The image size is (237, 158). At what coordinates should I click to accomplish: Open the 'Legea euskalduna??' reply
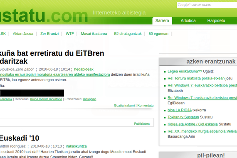point(185,72)
